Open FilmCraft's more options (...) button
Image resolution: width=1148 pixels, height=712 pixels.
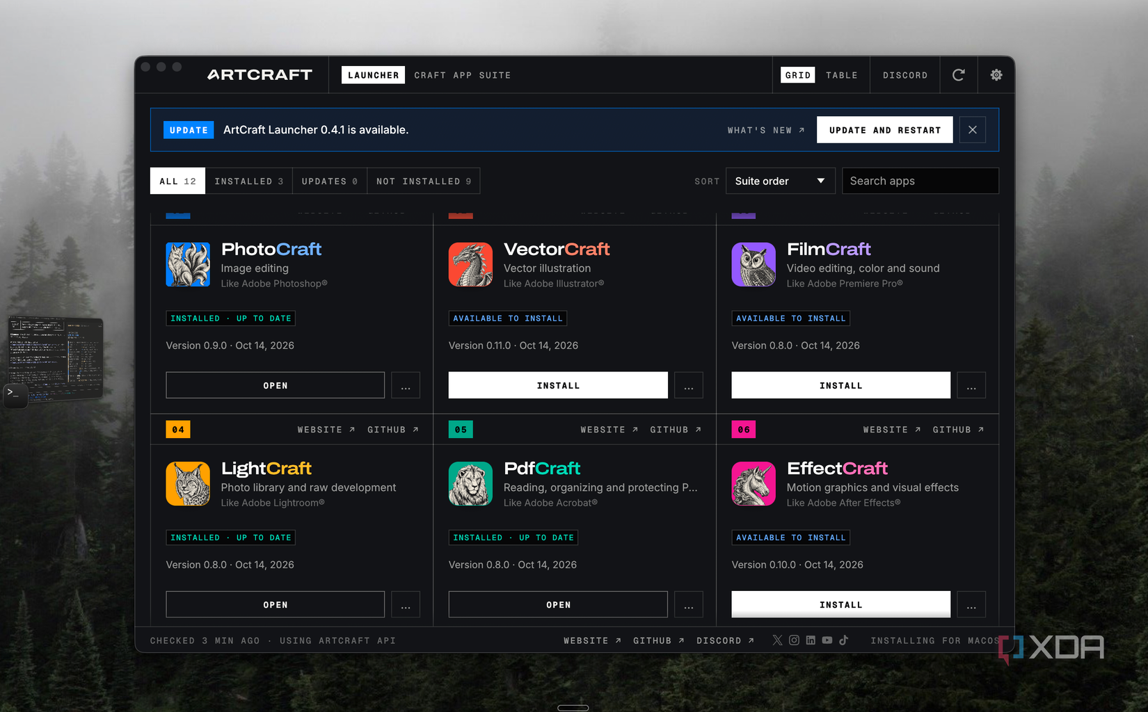971,385
